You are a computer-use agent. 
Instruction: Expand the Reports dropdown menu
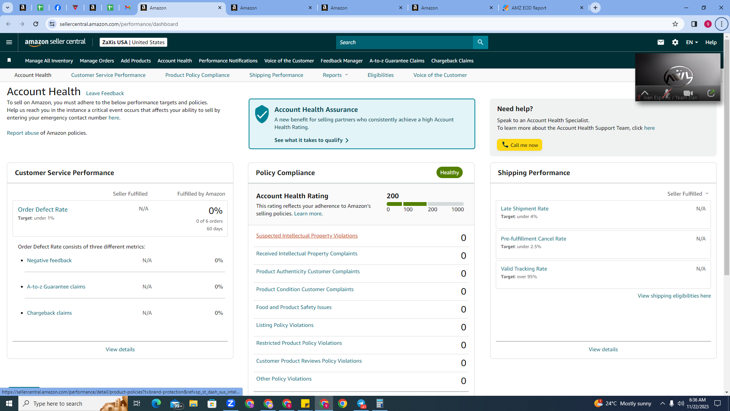(335, 75)
